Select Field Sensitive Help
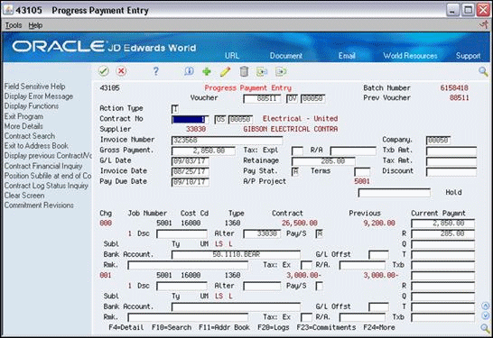 34,87
